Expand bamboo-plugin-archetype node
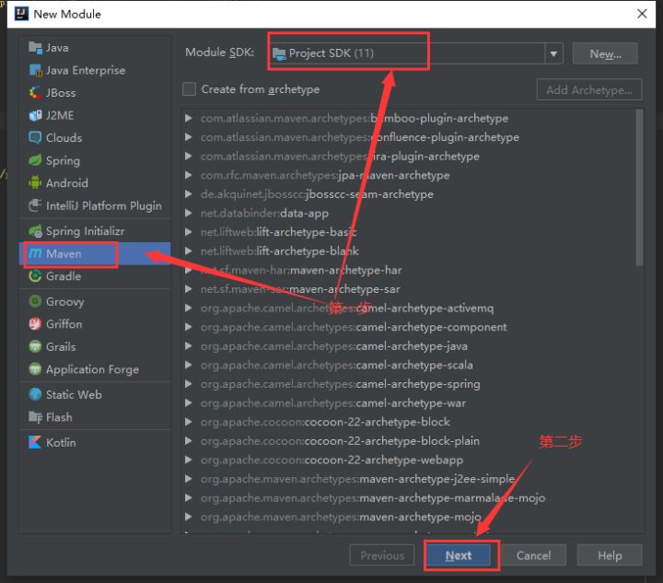The image size is (663, 583). point(189,118)
